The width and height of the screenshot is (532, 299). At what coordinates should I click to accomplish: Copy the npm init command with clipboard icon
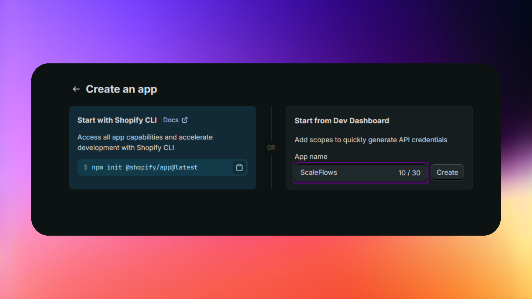pyautogui.click(x=239, y=167)
